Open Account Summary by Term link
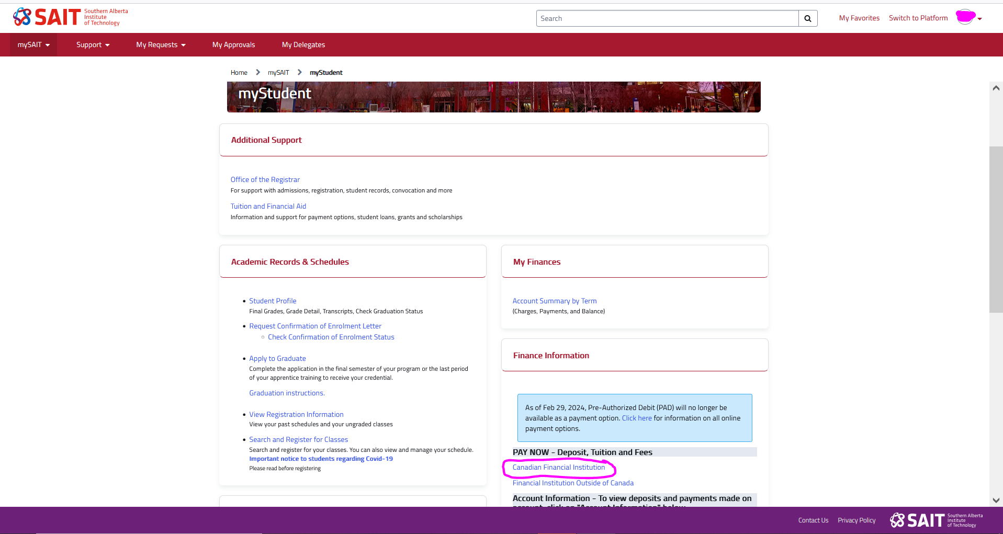 (x=555, y=301)
